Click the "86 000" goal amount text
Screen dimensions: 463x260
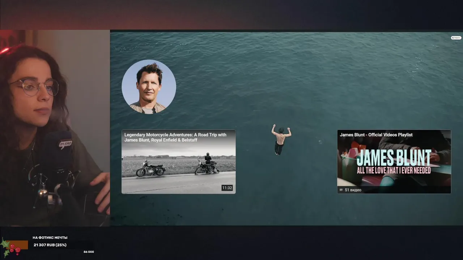click(89, 252)
